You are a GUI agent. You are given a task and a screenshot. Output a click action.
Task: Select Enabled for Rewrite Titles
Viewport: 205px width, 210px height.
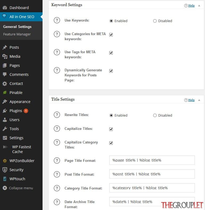click(x=111, y=115)
